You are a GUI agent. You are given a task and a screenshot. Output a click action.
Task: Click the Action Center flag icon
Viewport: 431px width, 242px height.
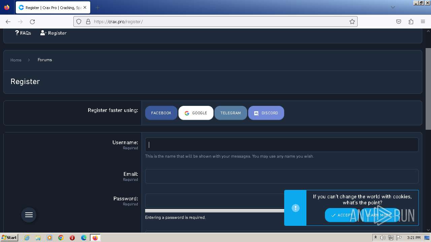click(399, 238)
